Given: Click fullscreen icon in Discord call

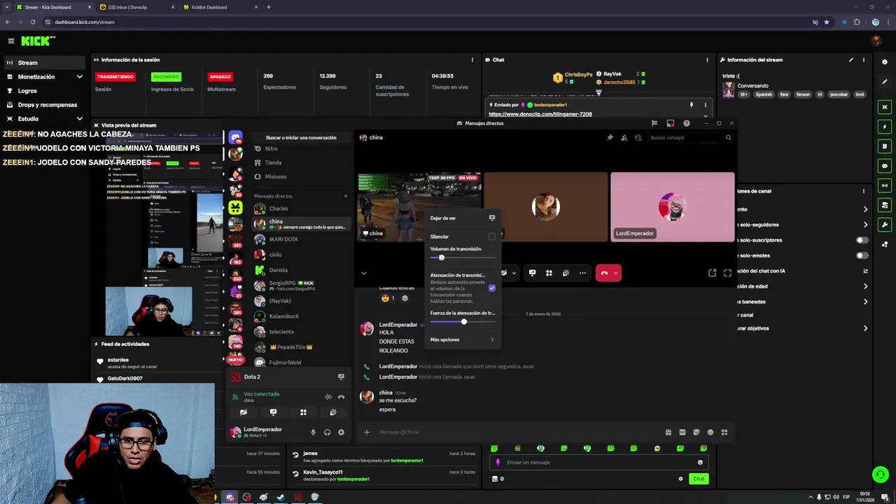Looking at the screenshot, I should (x=727, y=273).
